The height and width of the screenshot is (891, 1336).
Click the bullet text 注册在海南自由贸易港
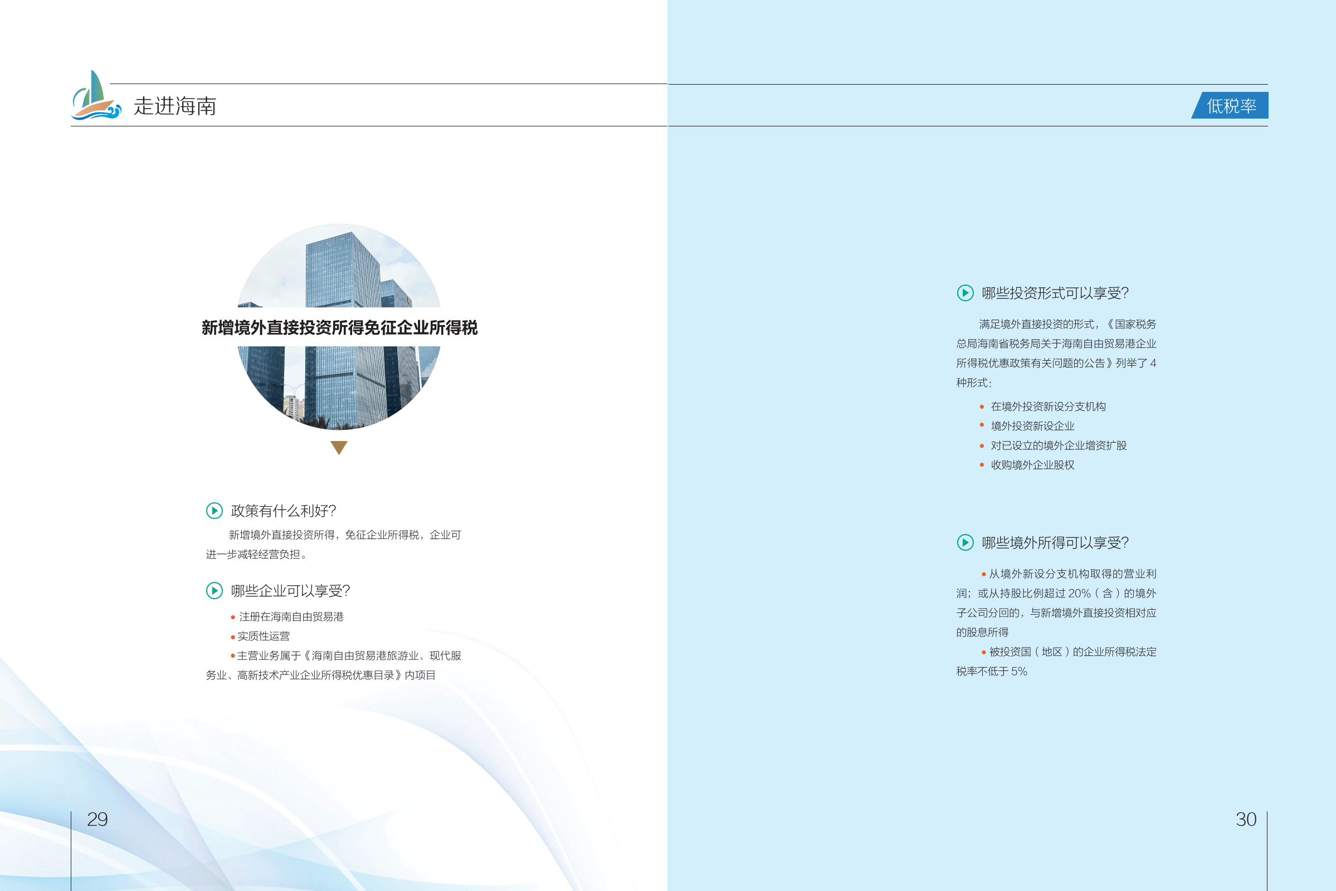coord(291,617)
